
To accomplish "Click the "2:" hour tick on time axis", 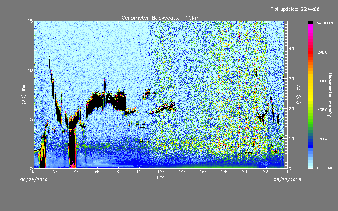I will tap(55, 172).
